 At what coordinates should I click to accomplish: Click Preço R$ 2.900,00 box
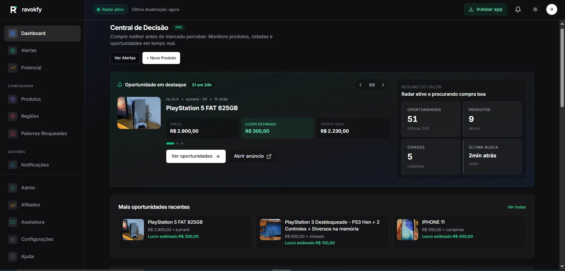click(x=202, y=128)
